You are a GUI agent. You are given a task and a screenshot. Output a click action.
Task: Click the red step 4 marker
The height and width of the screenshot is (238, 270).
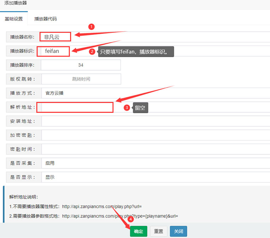coord(130,219)
